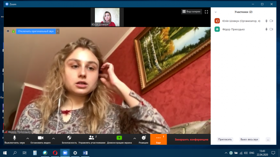Open Task View on taskbar
The image size is (280, 157).
(24, 153)
